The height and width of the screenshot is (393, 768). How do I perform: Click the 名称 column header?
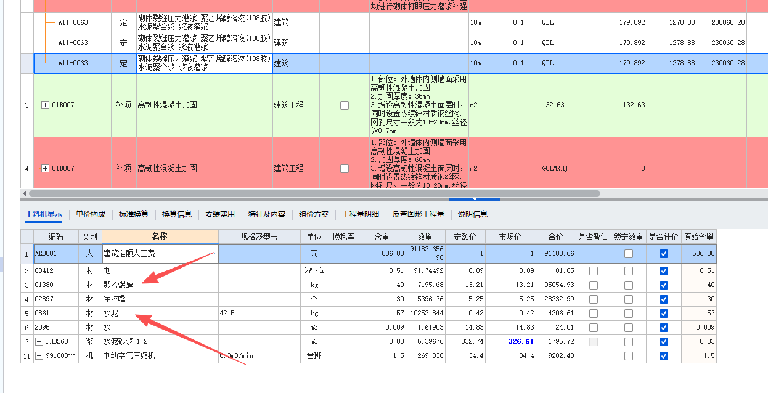160,237
